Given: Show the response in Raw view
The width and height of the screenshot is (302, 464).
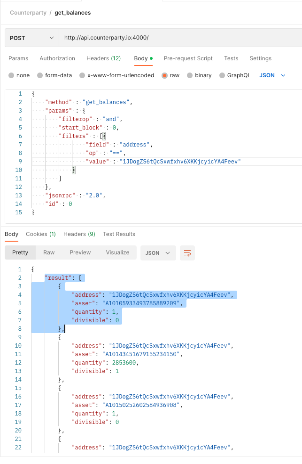Looking at the screenshot, I should coord(49,252).
